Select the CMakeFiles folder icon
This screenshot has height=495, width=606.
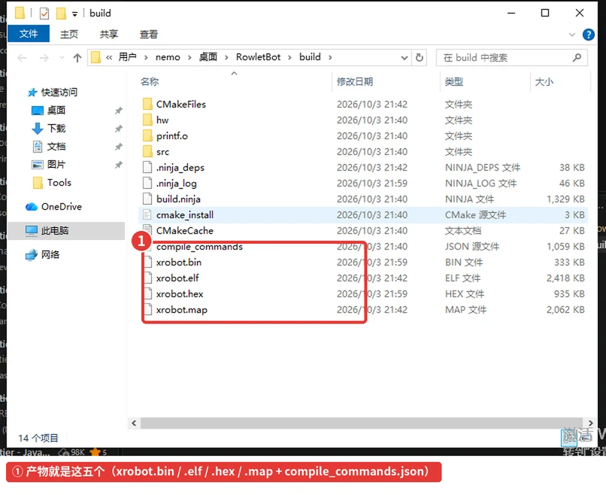click(147, 104)
